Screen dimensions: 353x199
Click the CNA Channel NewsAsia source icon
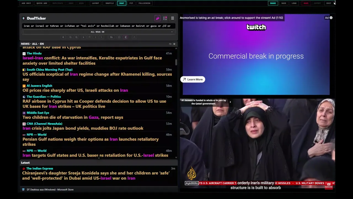pyautogui.click(x=24, y=124)
